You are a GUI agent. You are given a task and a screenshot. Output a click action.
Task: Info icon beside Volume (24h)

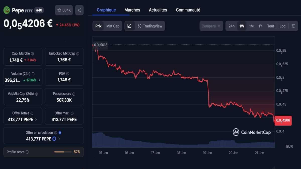click(x=33, y=74)
